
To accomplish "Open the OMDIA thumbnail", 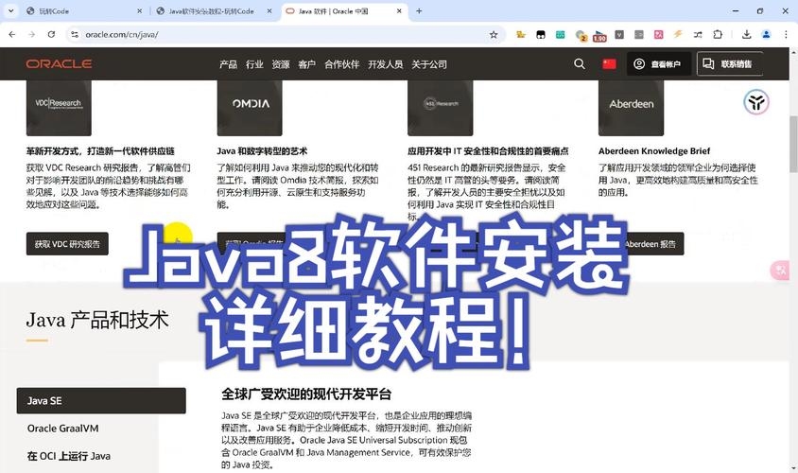I will coord(250,108).
